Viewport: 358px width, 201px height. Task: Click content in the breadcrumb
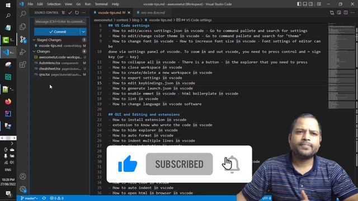coord(122,20)
